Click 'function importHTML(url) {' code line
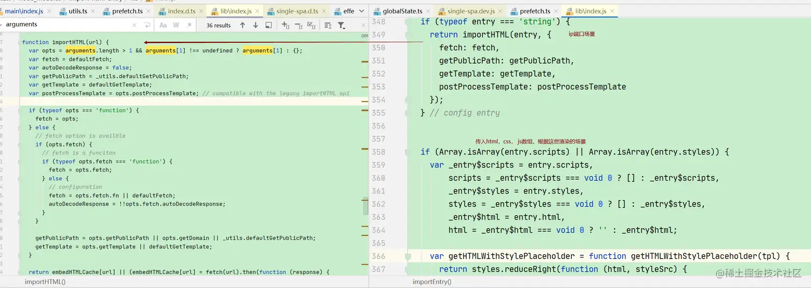Image resolution: width=811 pixels, height=288 pixels. pyautogui.click(x=65, y=42)
